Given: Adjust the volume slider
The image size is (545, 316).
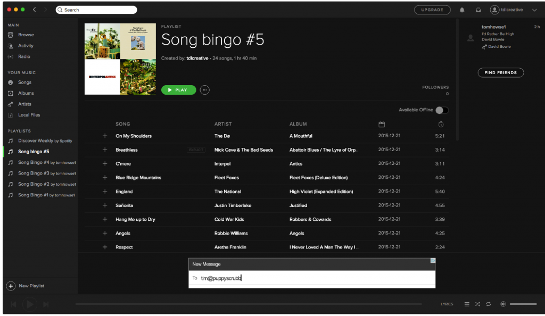Looking at the screenshot, I should 523,304.
